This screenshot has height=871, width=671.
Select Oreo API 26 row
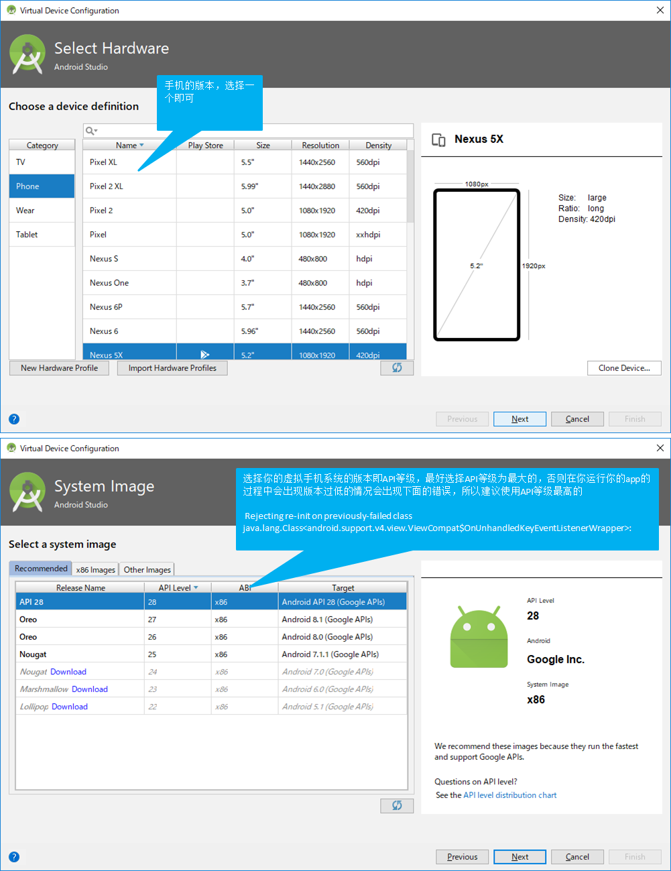pyautogui.click(x=211, y=637)
